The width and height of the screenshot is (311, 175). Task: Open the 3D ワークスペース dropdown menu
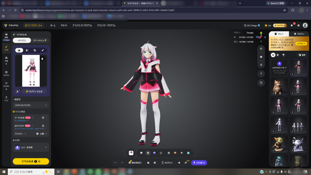click(33, 26)
